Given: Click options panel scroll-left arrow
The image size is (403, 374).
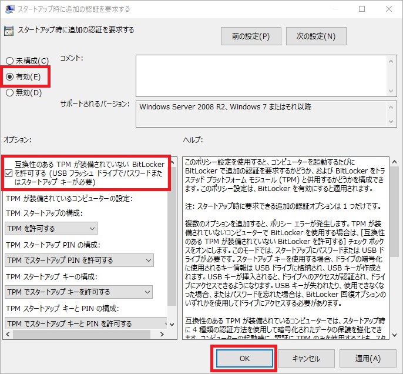Looking at the screenshot, I should 8,334.
